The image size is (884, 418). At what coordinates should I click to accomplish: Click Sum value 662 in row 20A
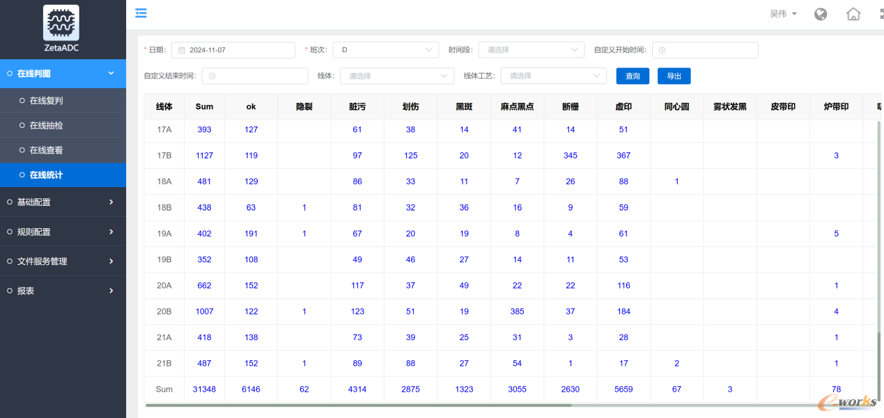(x=204, y=285)
